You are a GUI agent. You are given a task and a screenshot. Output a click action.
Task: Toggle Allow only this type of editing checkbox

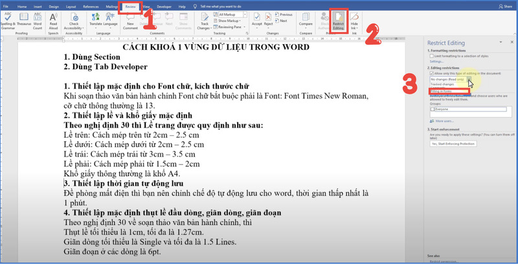point(432,73)
